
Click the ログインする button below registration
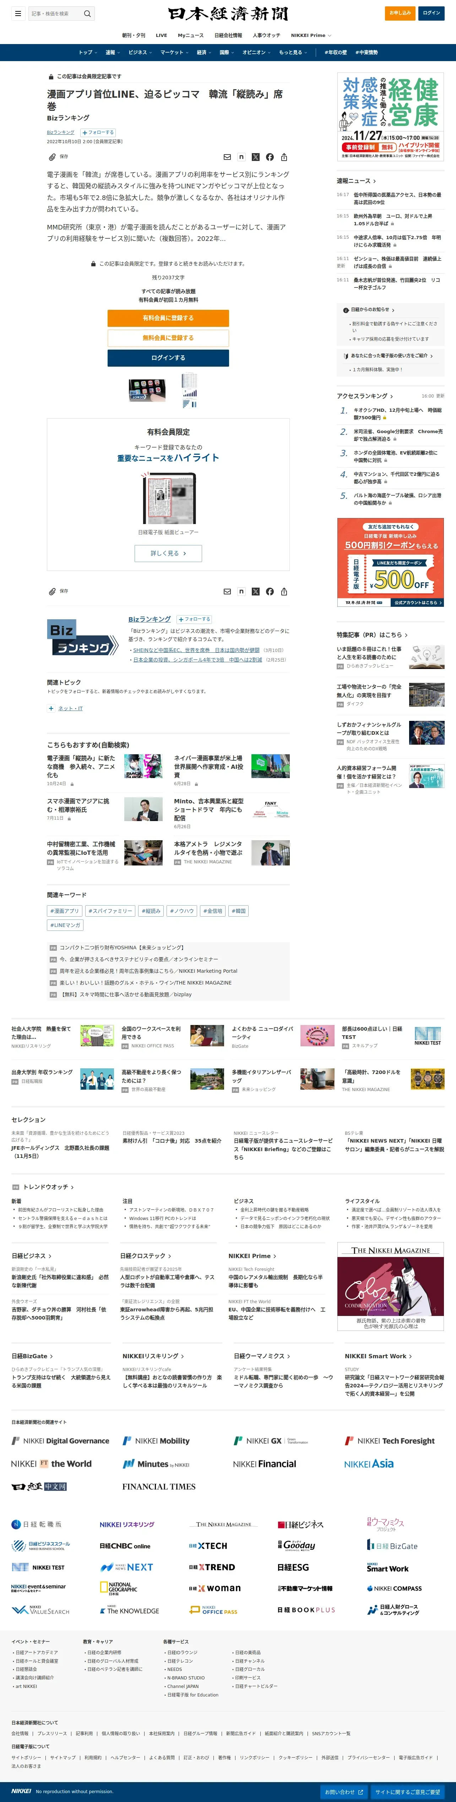click(168, 357)
